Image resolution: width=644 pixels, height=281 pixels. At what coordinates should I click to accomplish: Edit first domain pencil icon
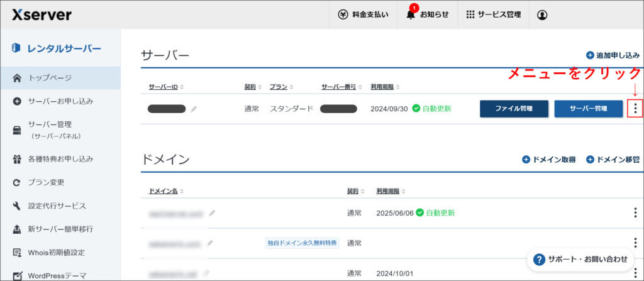212,213
